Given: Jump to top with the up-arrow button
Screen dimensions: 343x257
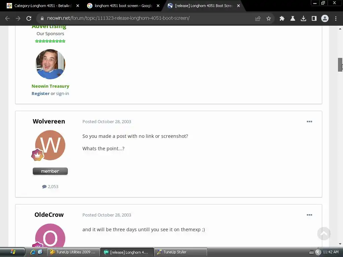Looking at the screenshot, I should [x=324, y=234].
